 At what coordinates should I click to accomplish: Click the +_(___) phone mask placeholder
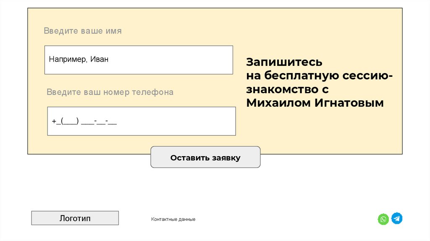84,121
